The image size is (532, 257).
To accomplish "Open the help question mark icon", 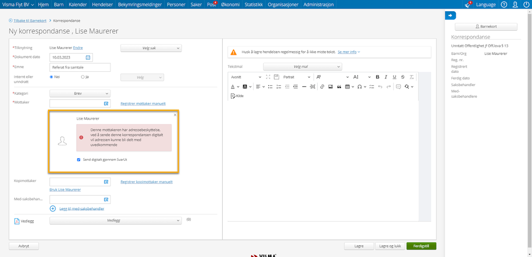I will pyautogui.click(x=504, y=4).
